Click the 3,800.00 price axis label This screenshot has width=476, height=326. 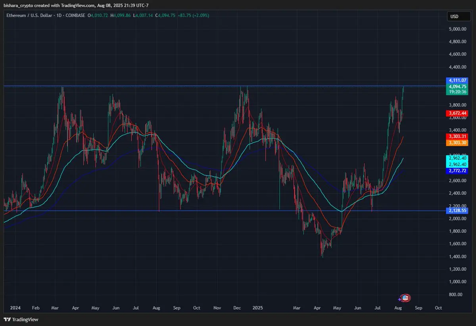457,105
